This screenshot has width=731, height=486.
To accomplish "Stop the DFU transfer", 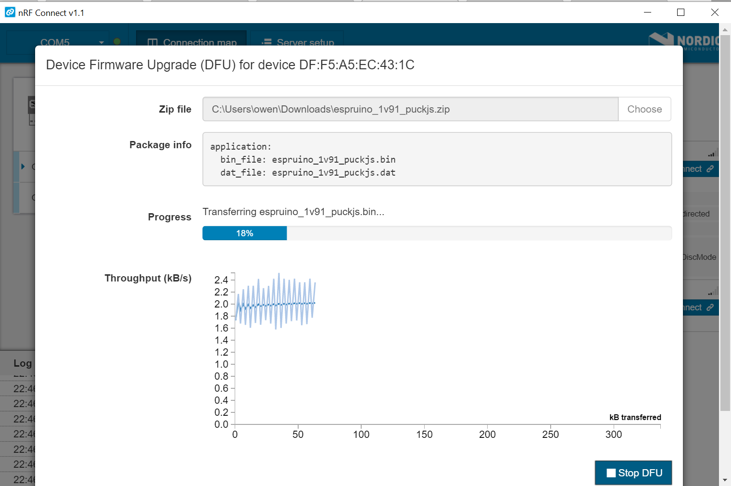I will (633, 473).
